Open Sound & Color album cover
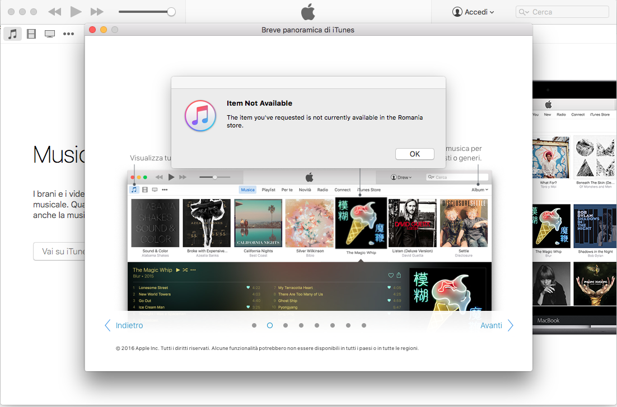This screenshot has height=407, width=617. click(x=155, y=223)
